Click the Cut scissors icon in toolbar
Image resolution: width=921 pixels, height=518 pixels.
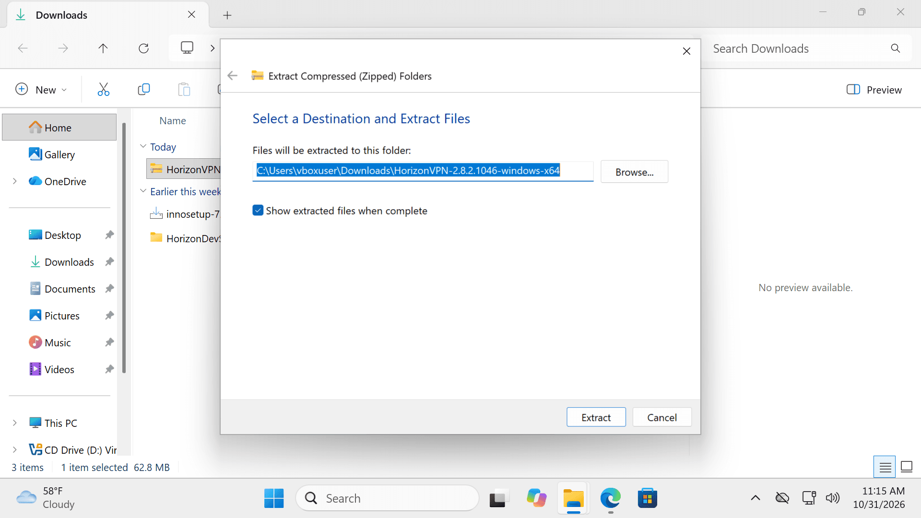103,89
